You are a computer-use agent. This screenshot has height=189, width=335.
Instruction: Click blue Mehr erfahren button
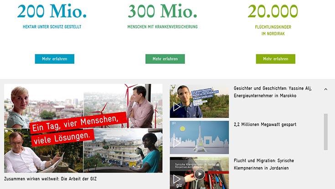coord(55,59)
